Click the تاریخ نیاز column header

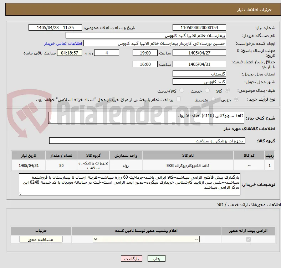[29, 156]
